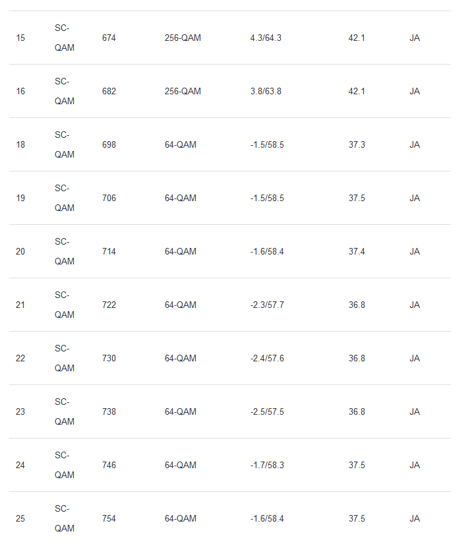Click power level -1.6/58.4 in row 20
Screen dimensions: 468x544
267,251
